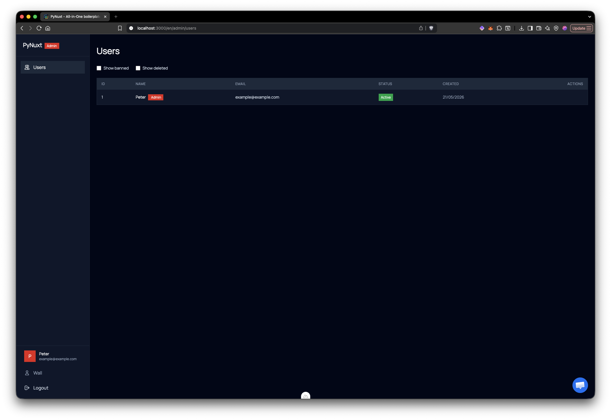The height and width of the screenshot is (420, 611).
Task: Open the VPN shield icon
Action: (556, 28)
